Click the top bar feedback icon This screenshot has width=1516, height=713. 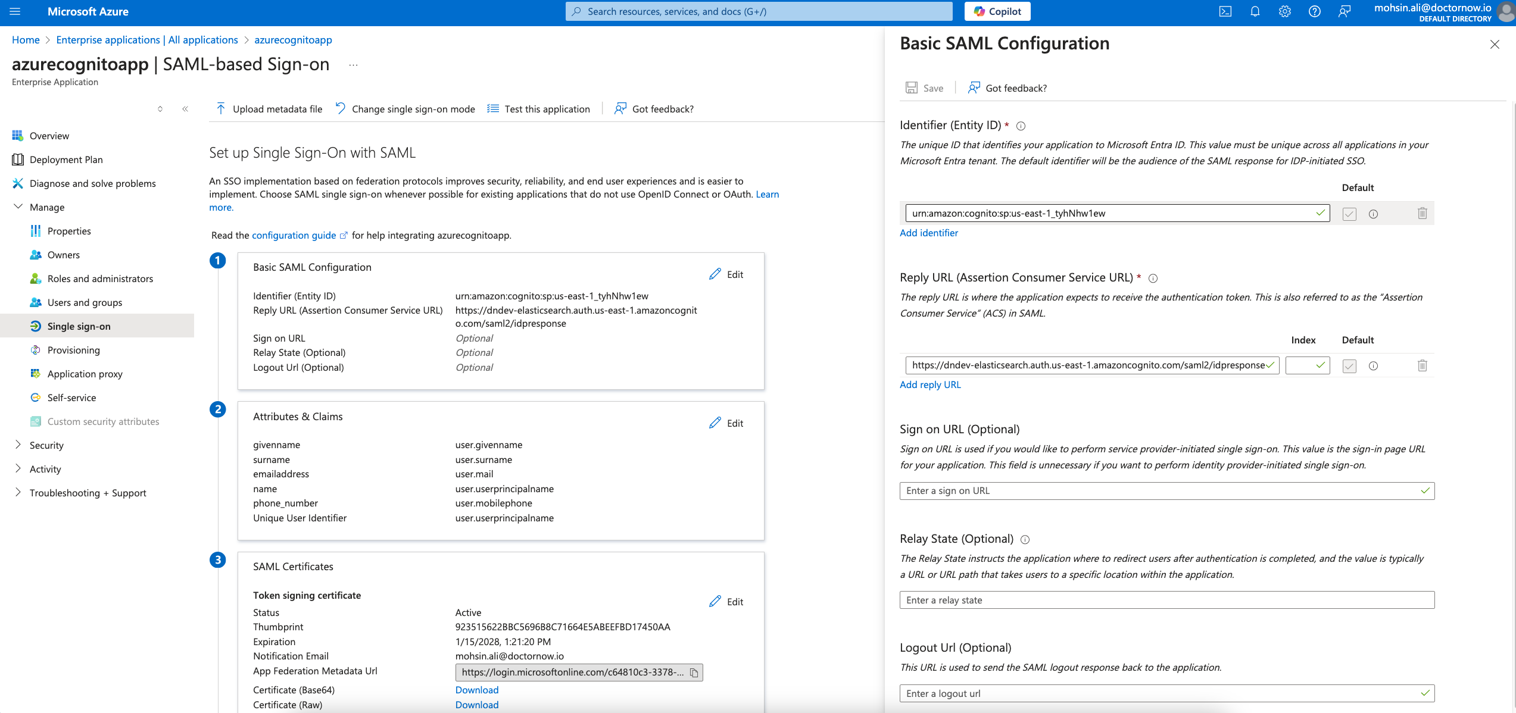click(x=1344, y=11)
